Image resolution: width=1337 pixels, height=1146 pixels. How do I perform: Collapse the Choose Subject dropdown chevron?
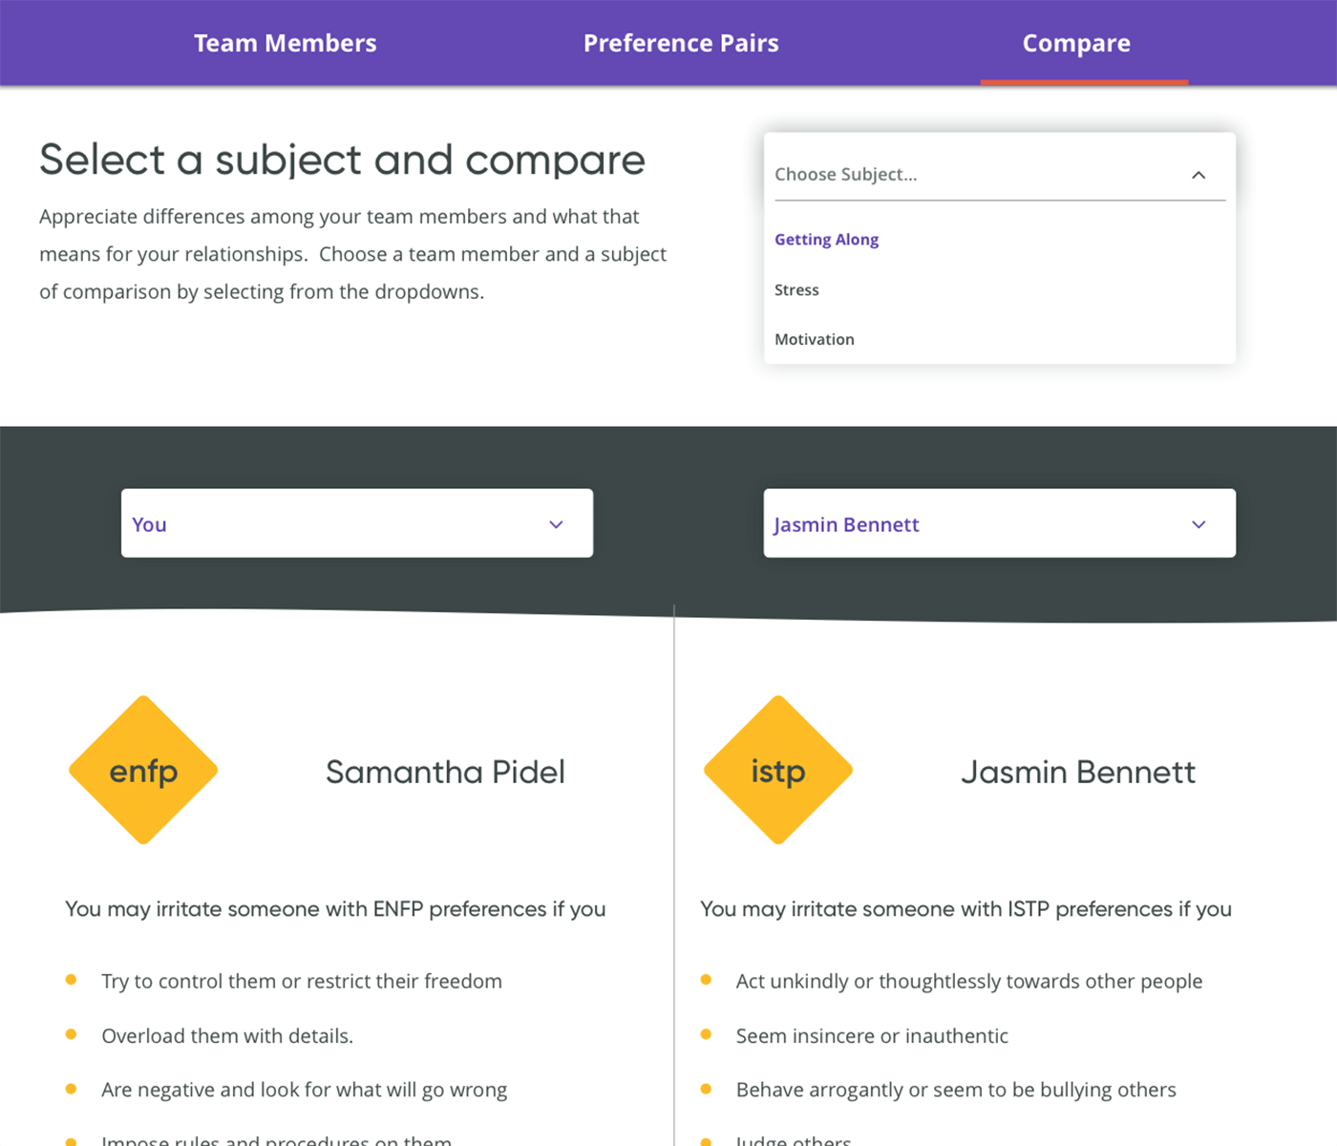click(x=1199, y=175)
